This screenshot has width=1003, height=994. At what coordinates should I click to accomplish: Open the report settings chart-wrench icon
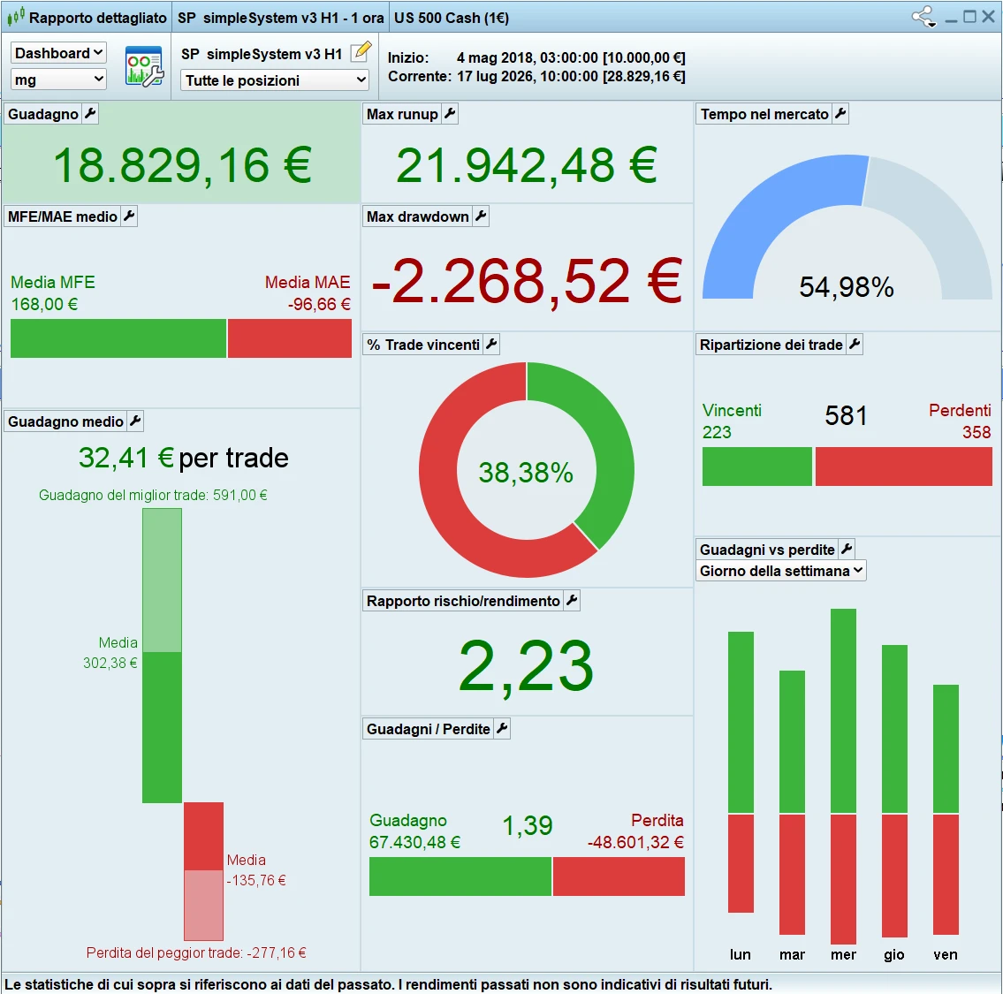145,66
